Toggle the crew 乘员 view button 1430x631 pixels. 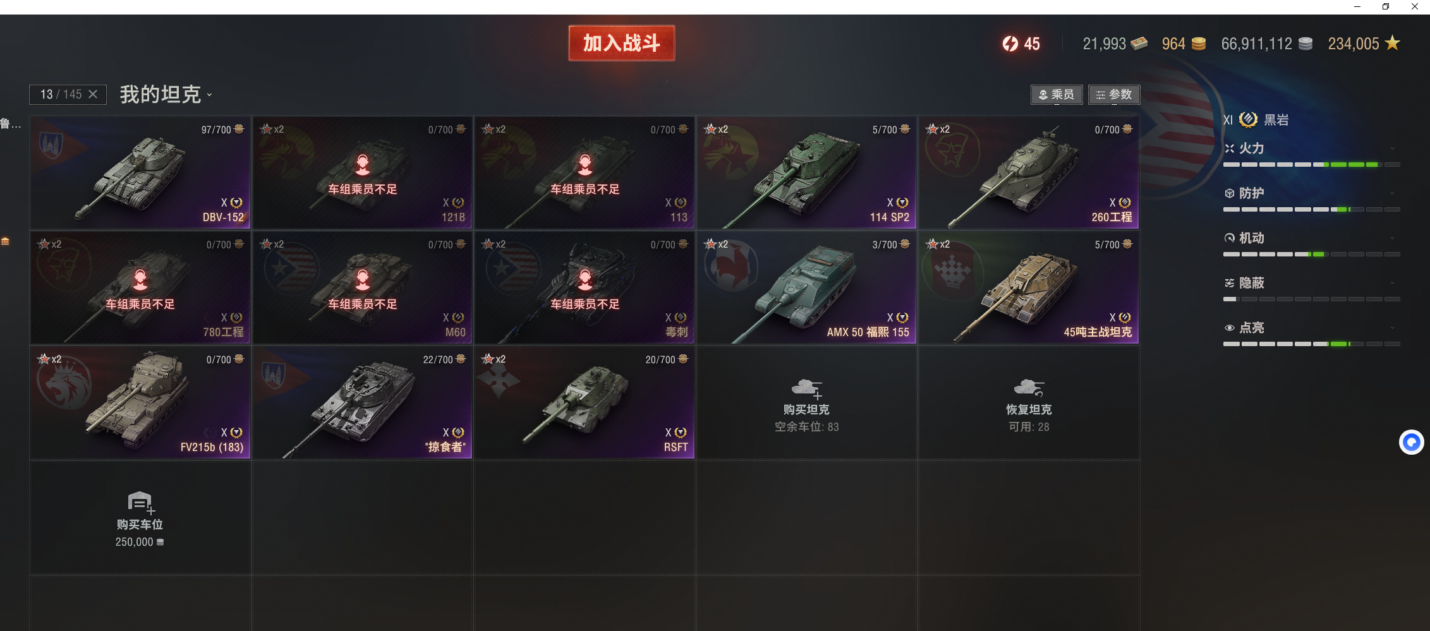point(1057,95)
